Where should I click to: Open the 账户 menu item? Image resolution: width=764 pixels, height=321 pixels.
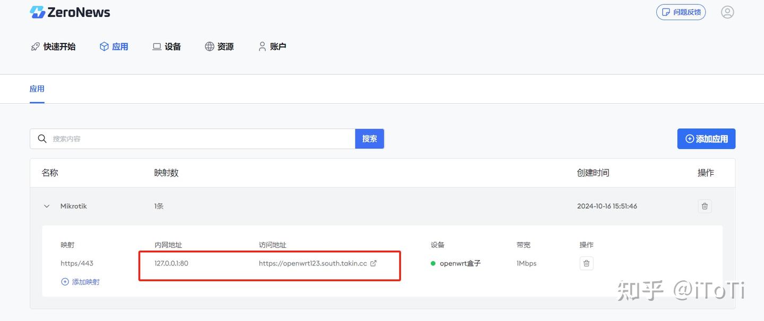[x=272, y=47]
